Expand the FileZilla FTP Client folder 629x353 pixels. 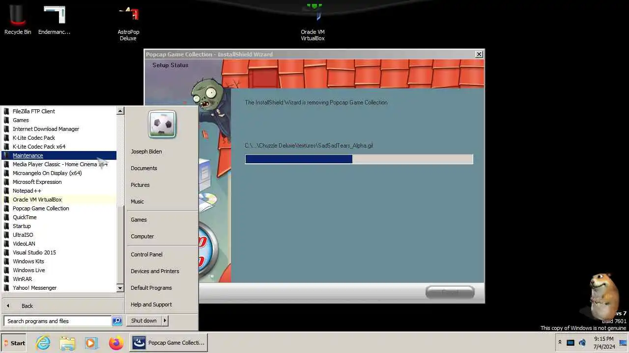point(59,111)
